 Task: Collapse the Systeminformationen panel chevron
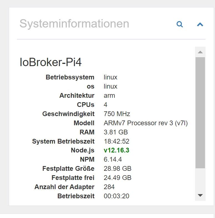[x=200, y=24]
